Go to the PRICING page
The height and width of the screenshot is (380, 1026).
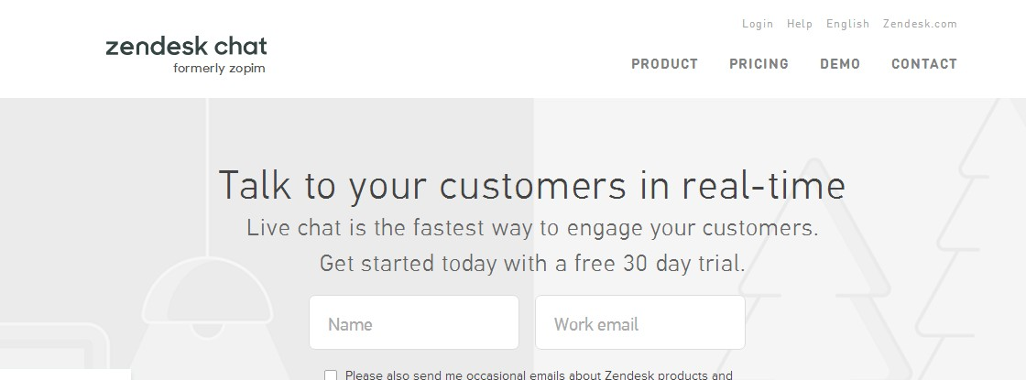[x=759, y=64]
